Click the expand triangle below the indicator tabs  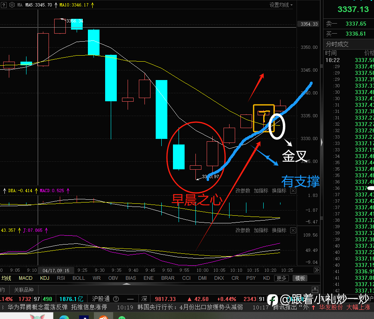tap(126, 284)
